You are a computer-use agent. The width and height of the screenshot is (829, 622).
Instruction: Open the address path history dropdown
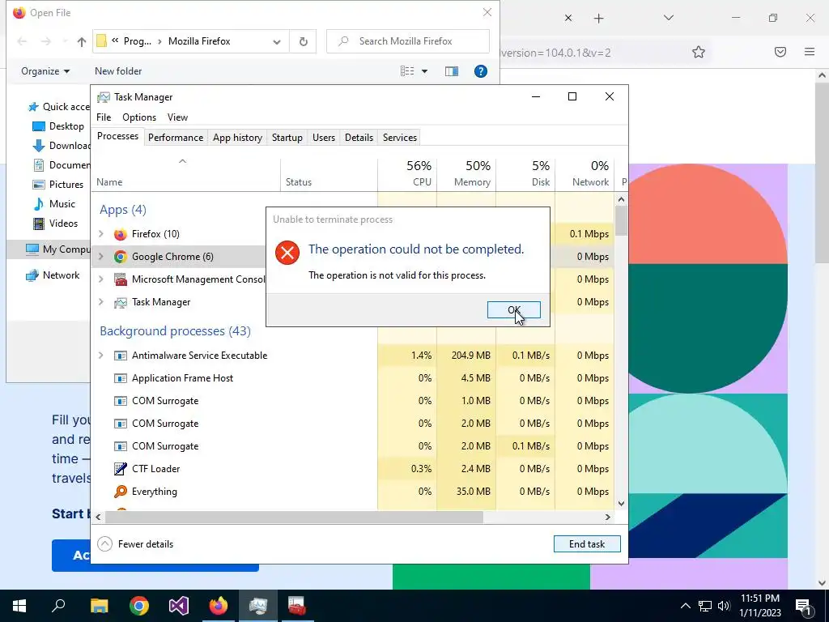277,41
